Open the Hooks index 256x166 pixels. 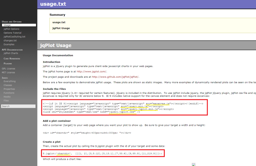click(7, 97)
